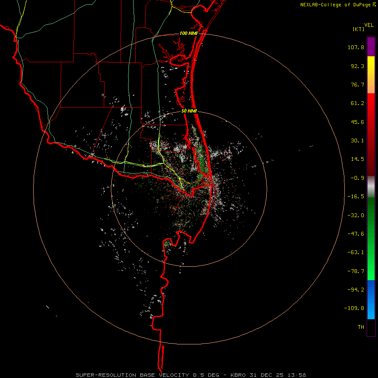
Task: Click the -94.2 legend value
Action: pyautogui.click(x=356, y=289)
